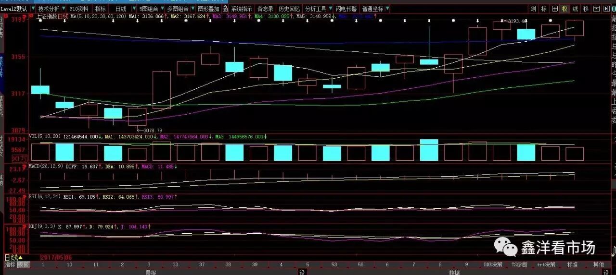Open 备忘录 memo button
This screenshot has width=616, height=275.
265,9
